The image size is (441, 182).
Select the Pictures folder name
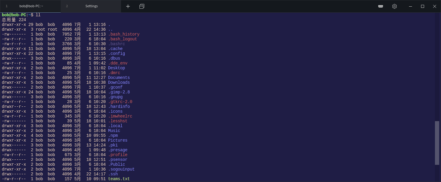[117, 140]
